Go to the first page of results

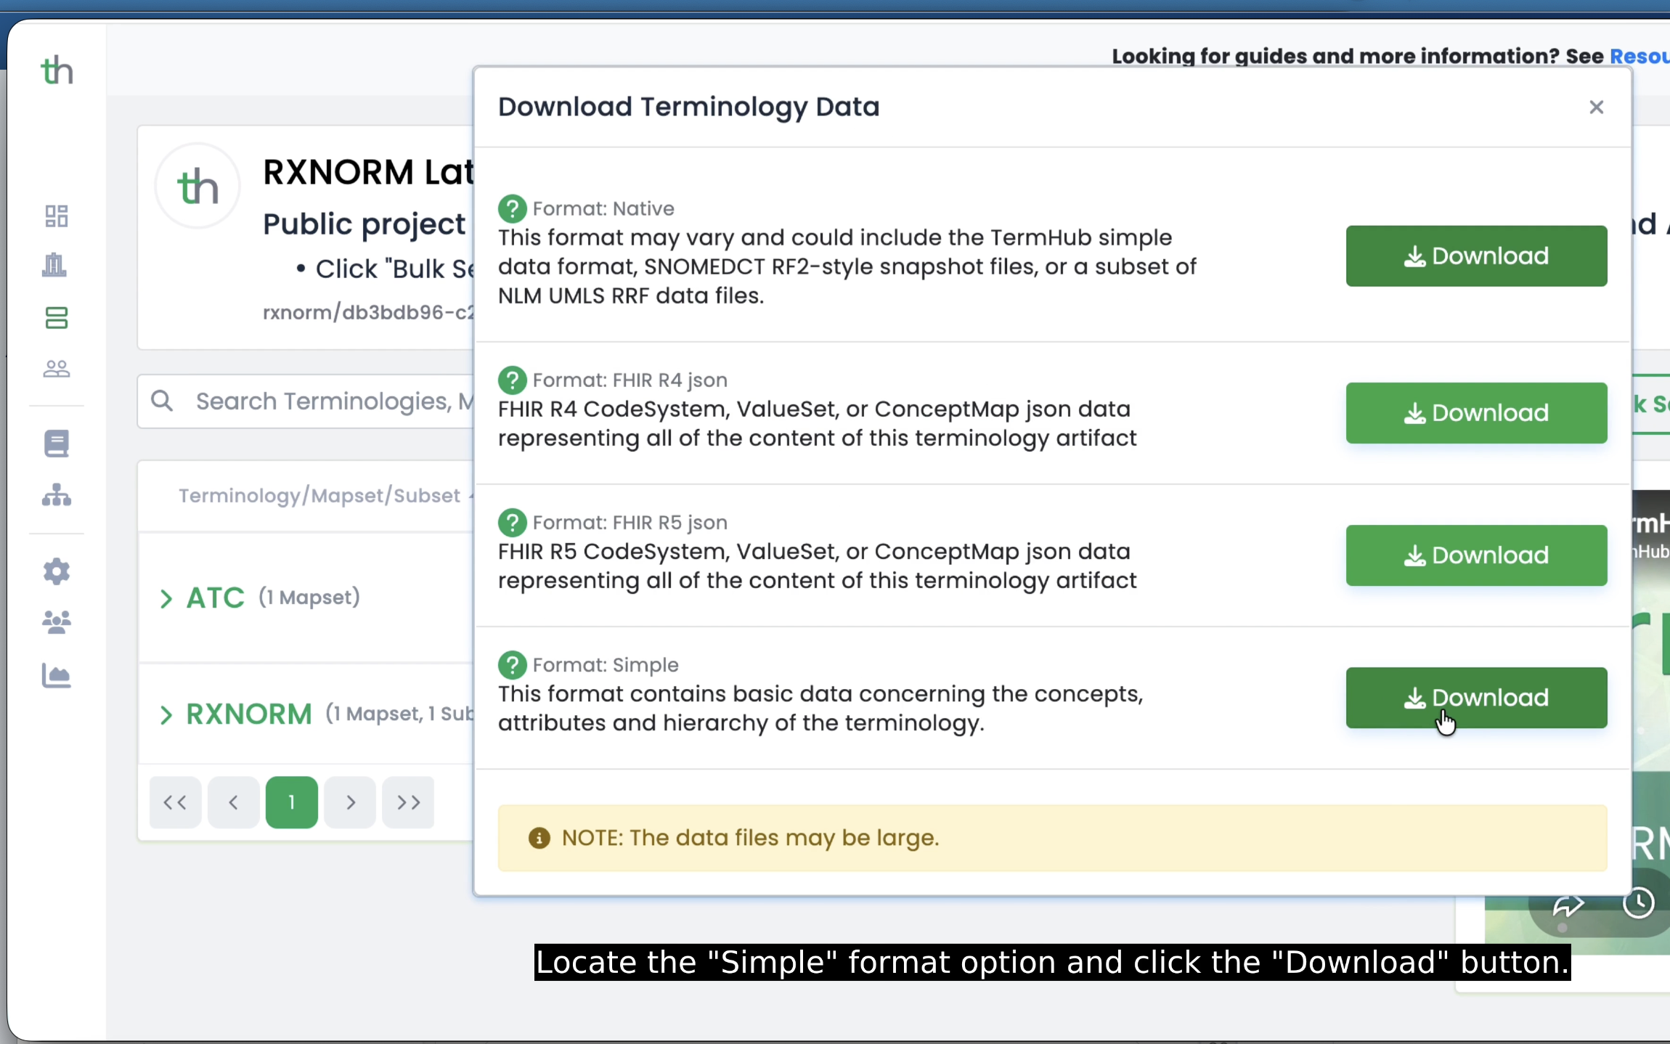coord(175,802)
